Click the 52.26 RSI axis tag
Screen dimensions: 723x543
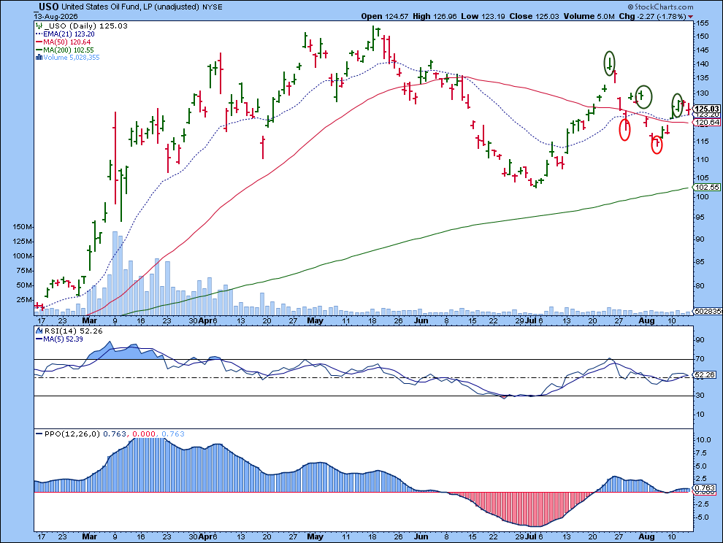705,374
